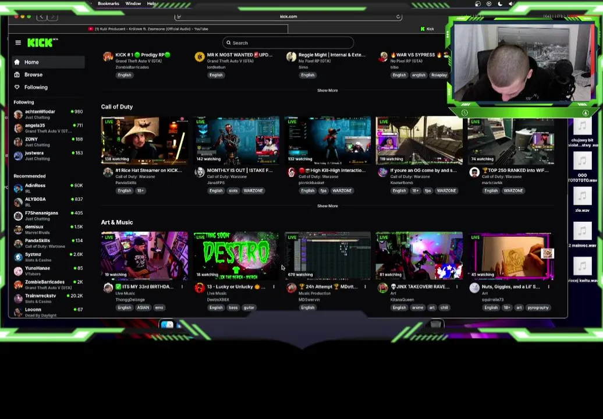Click squirrelie73 avatar on Nuts, Giggles card
Viewport: 603px width, 419px height.
point(474,288)
